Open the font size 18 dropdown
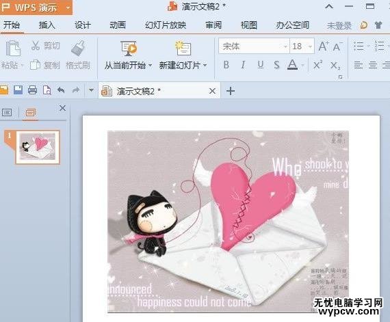 pyautogui.click(x=310, y=46)
